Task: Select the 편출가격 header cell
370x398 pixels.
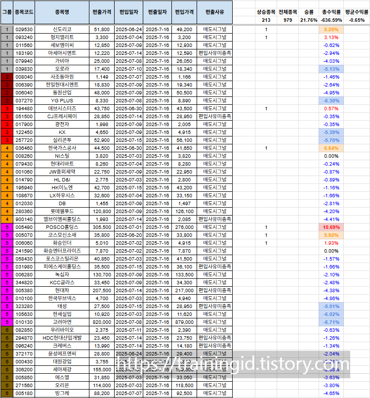Action: click(x=102, y=12)
